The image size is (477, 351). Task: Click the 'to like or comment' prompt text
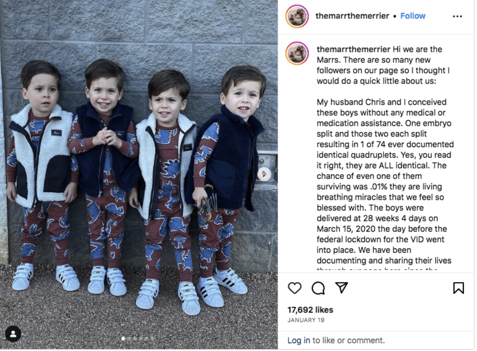349,340
